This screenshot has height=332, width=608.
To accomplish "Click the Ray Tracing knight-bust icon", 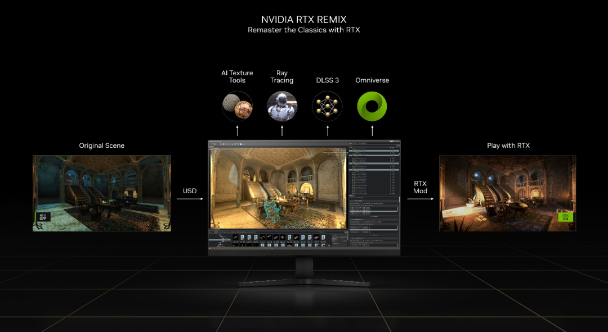I will (281, 106).
